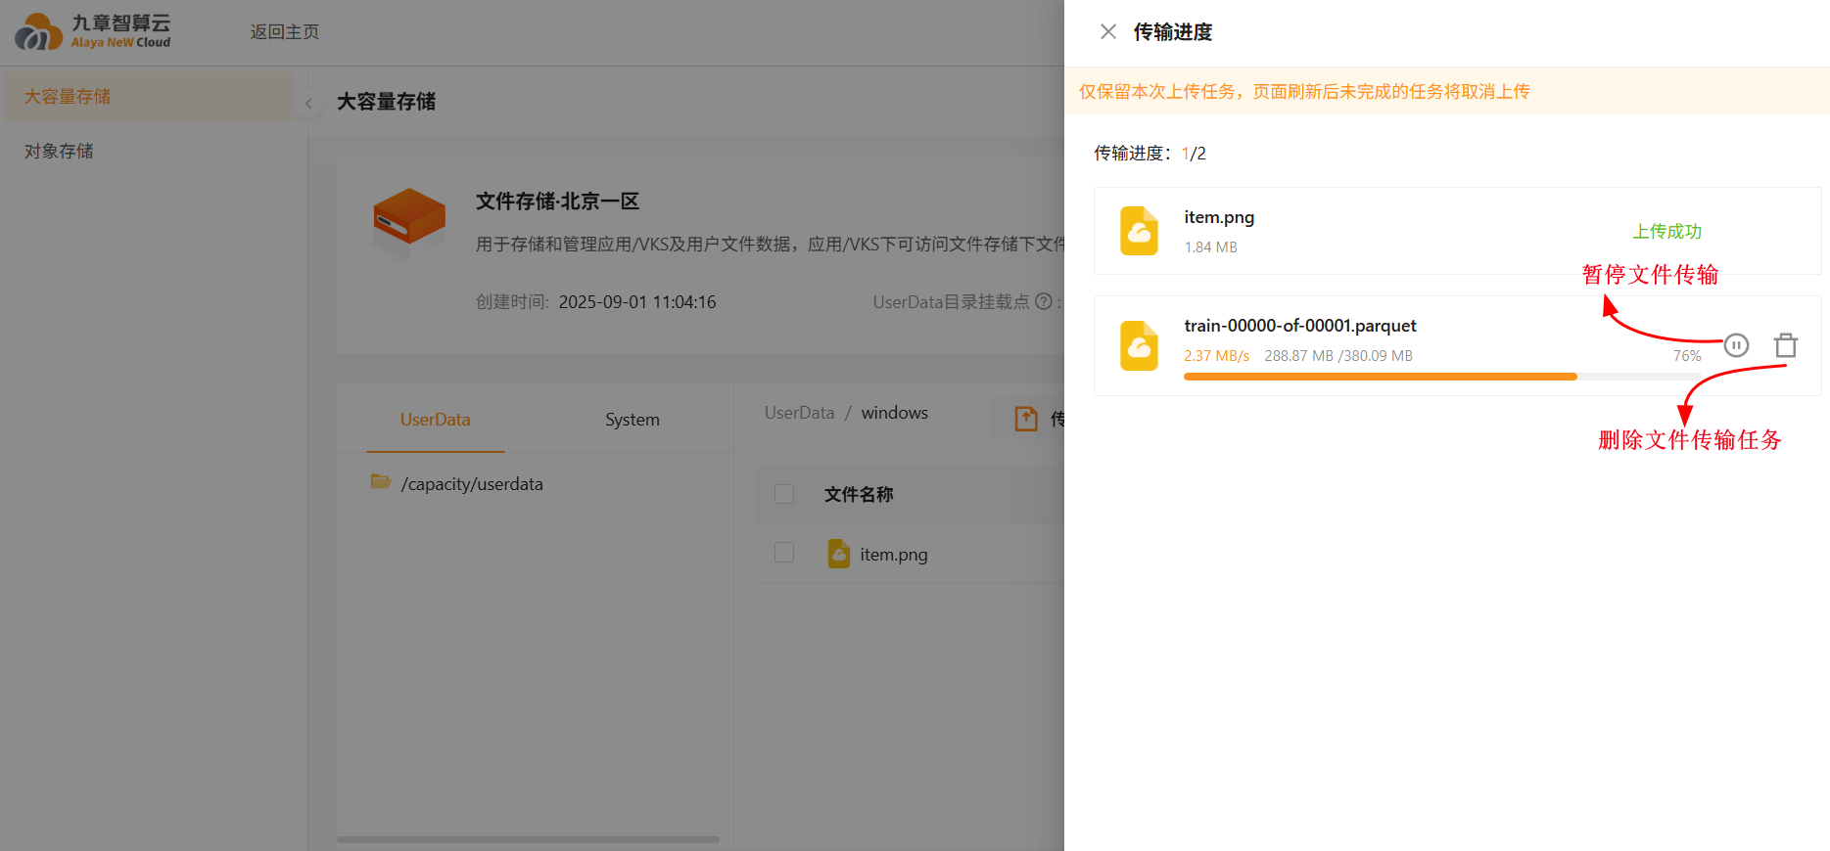1830x851 pixels.
Task: Open 对象存储 in the sidebar
Action: click(x=59, y=152)
